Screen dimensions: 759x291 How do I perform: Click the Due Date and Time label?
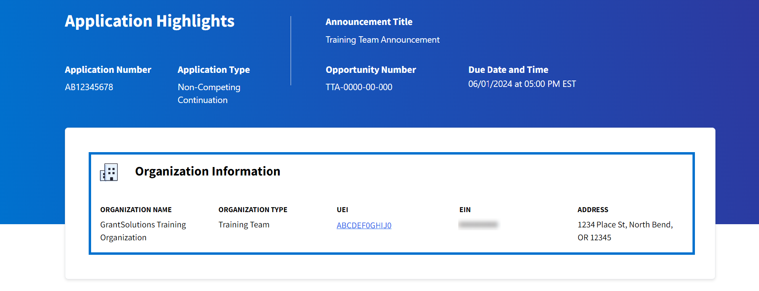coord(508,70)
